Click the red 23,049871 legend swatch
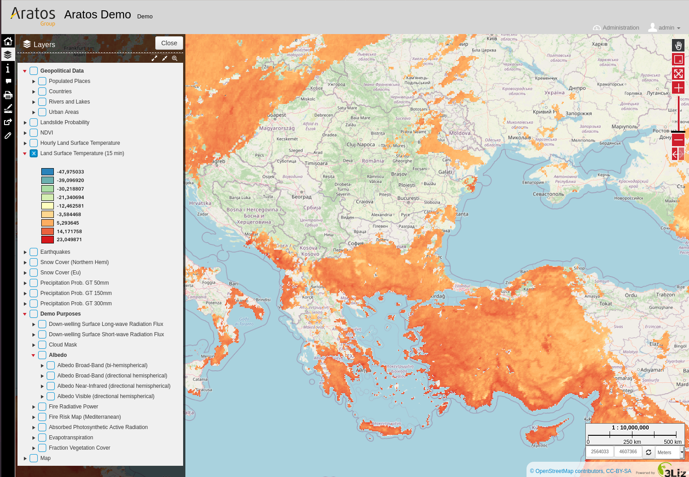Viewport: 689px width, 477px height. pyautogui.click(x=48, y=240)
